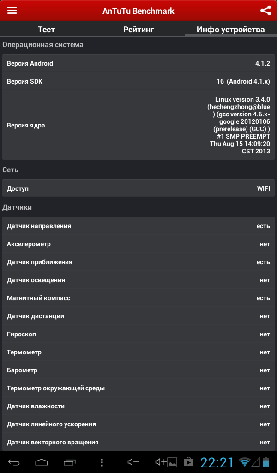Tap the Android back navigation icon
Image resolution: width=277 pixels, height=473 pixels.
point(14,462)
